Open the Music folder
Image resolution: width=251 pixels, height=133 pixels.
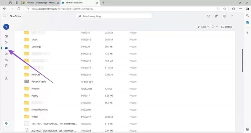tap(34, 40)
